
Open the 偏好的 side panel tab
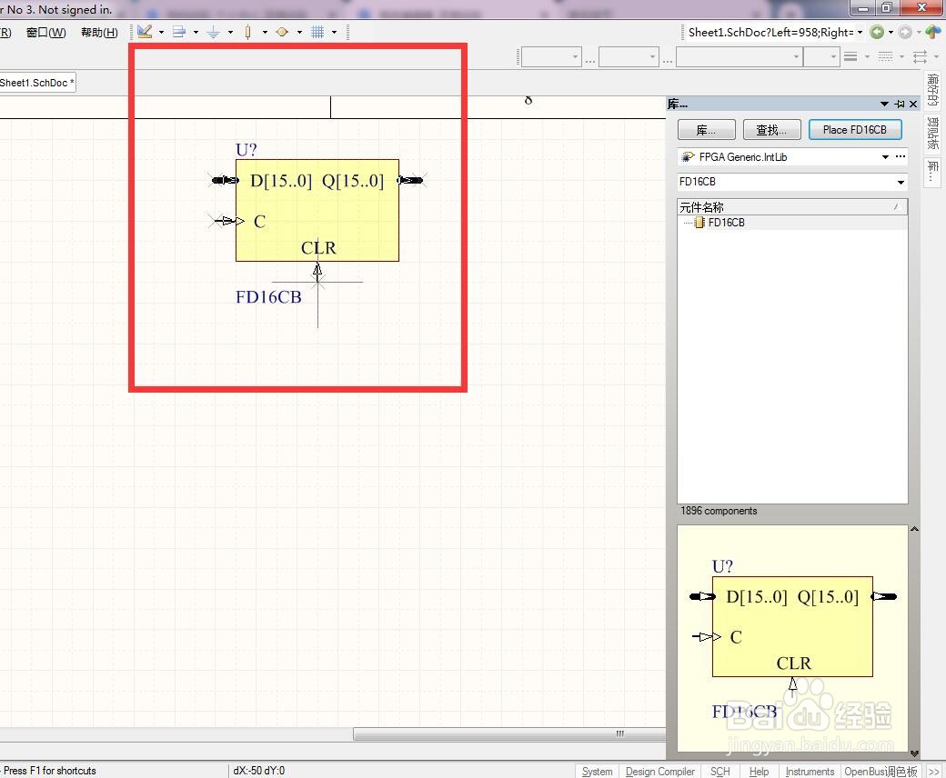pyautogui.click(x=932, y=90)
